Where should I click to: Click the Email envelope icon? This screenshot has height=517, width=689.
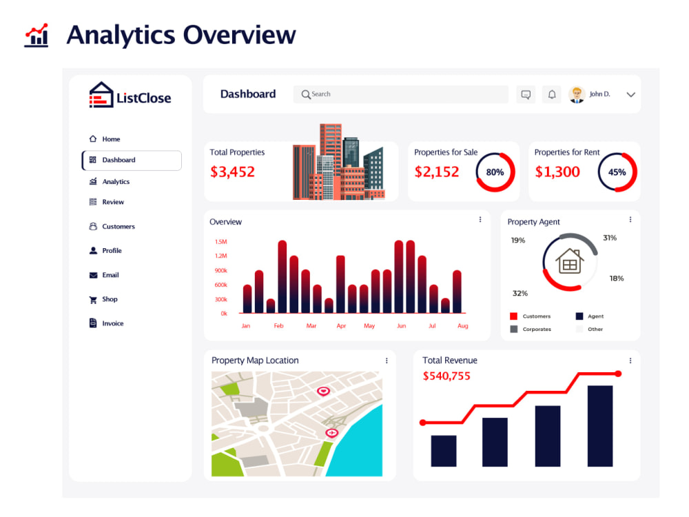(93, 275)
